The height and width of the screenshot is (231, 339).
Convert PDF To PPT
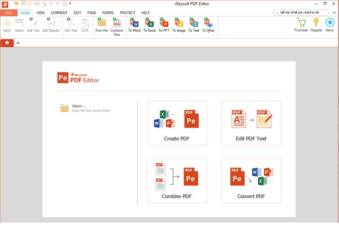[164, 25]
